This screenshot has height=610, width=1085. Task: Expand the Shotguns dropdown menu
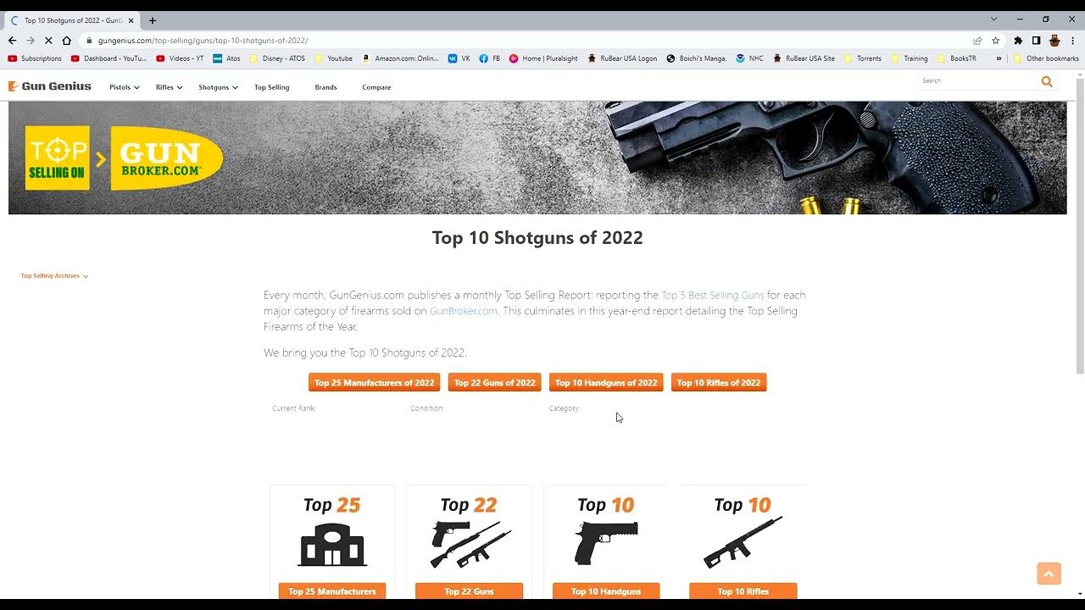(218, 87)
